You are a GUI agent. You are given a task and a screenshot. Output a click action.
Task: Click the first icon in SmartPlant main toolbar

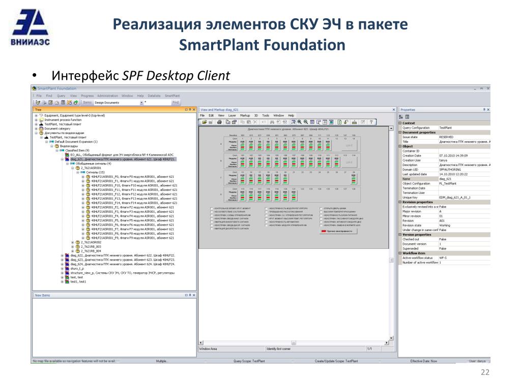[x=38, y=103]
